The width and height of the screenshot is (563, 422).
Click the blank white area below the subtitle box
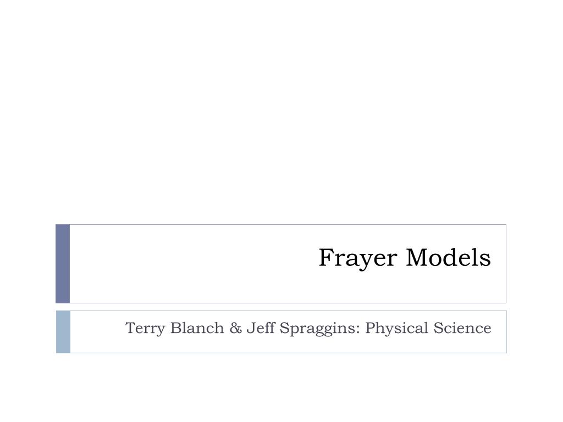coord(281,387)
